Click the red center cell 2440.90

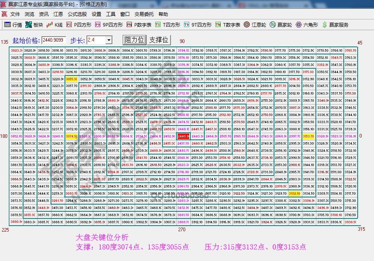coord(184,136)
